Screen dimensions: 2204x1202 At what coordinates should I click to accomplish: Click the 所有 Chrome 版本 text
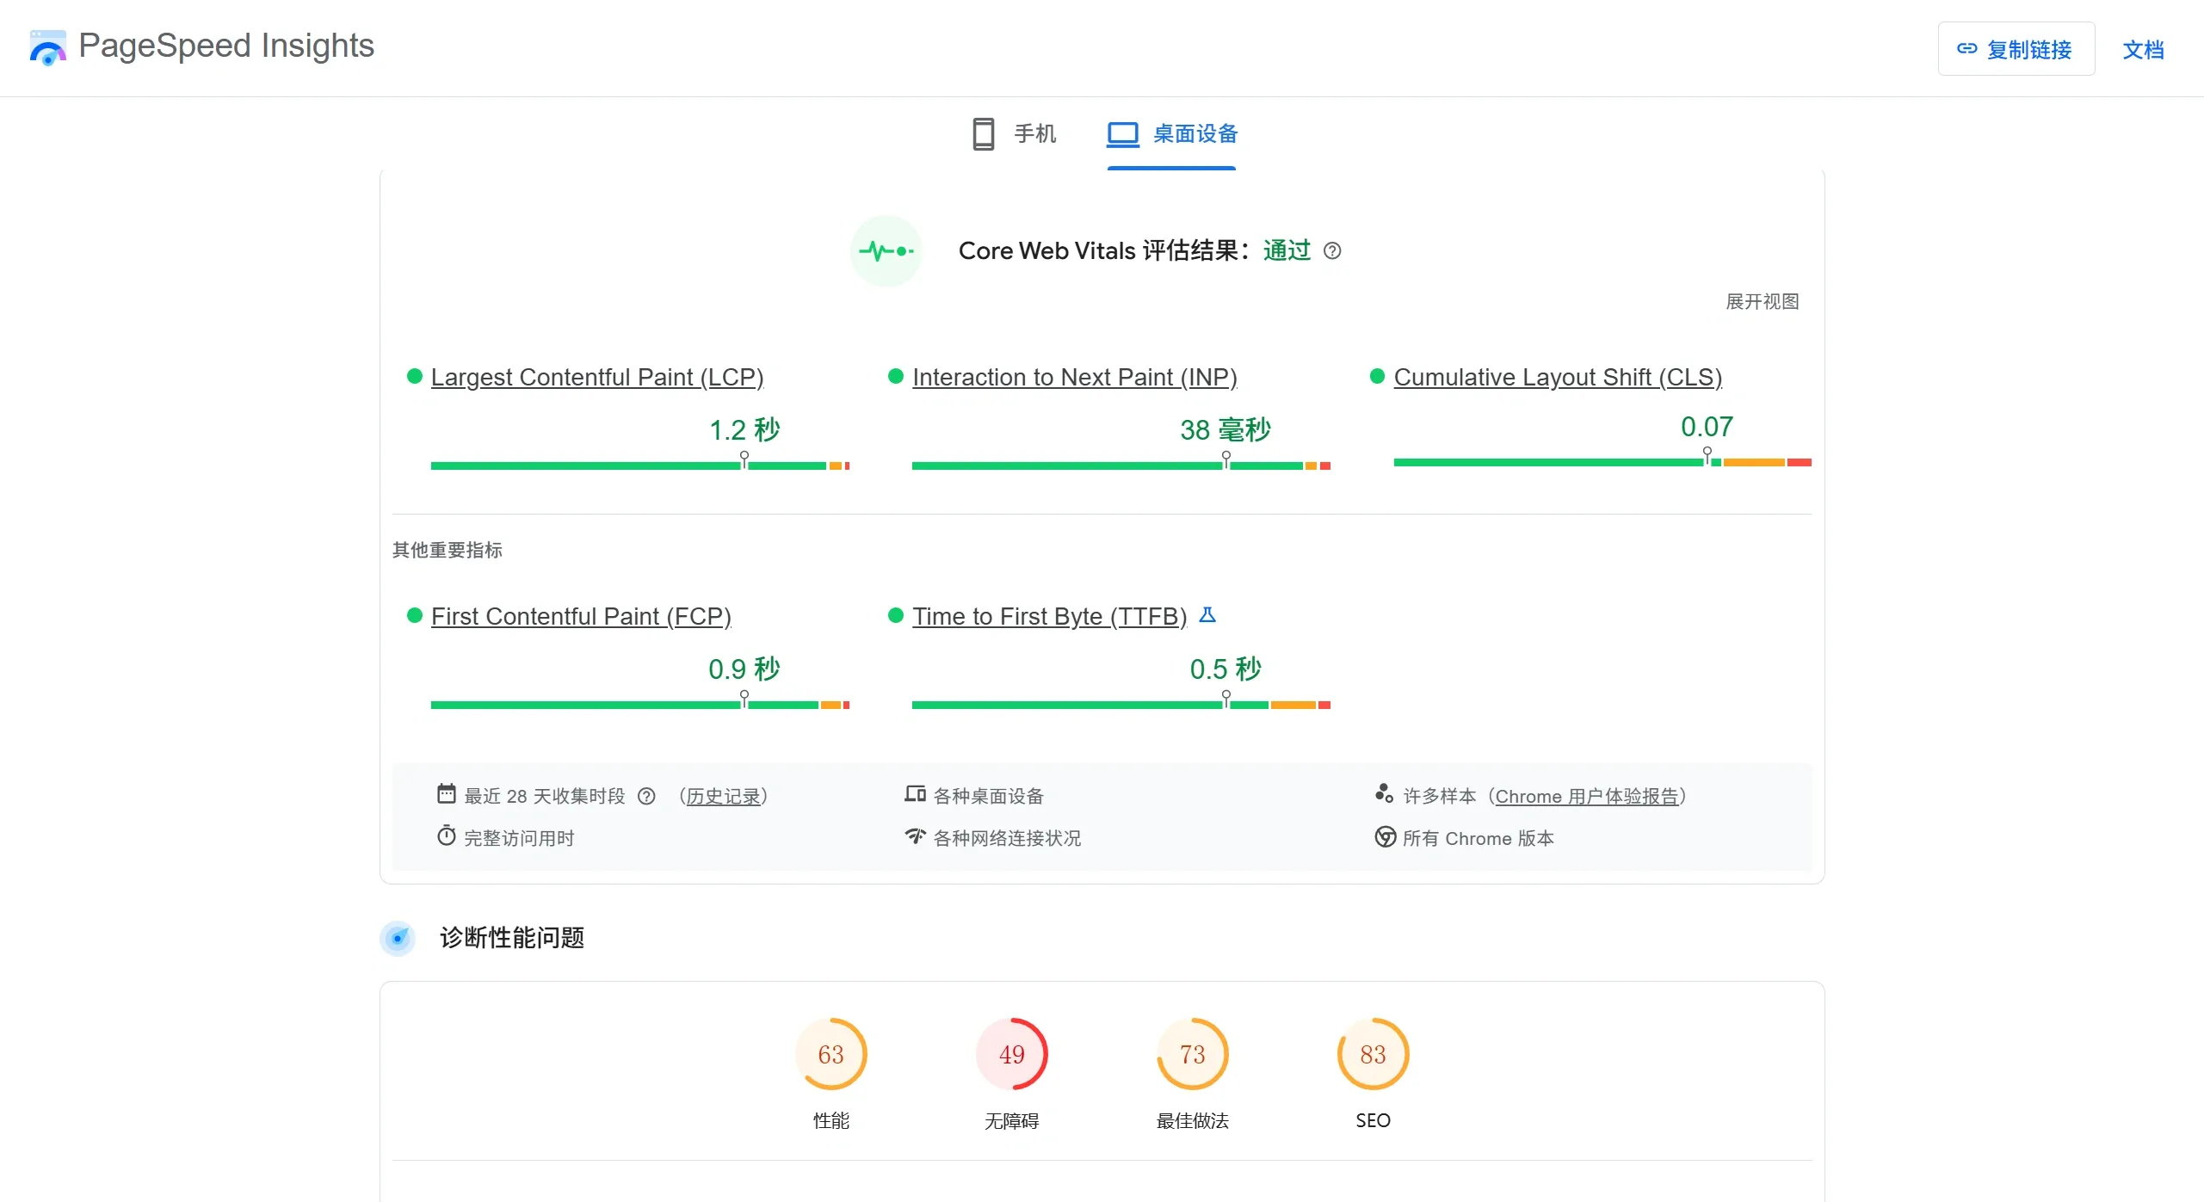(1479, 838)
